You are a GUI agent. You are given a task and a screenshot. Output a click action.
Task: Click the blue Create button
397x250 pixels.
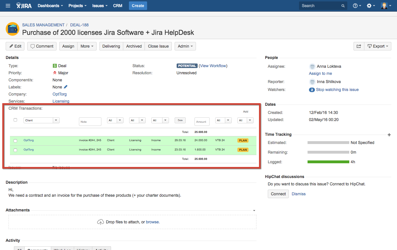pyautogui.click(x=138, y=6)
